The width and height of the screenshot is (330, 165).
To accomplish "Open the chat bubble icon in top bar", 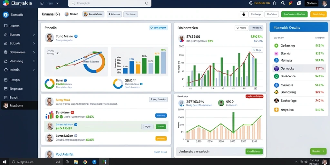I will (299, 3).
